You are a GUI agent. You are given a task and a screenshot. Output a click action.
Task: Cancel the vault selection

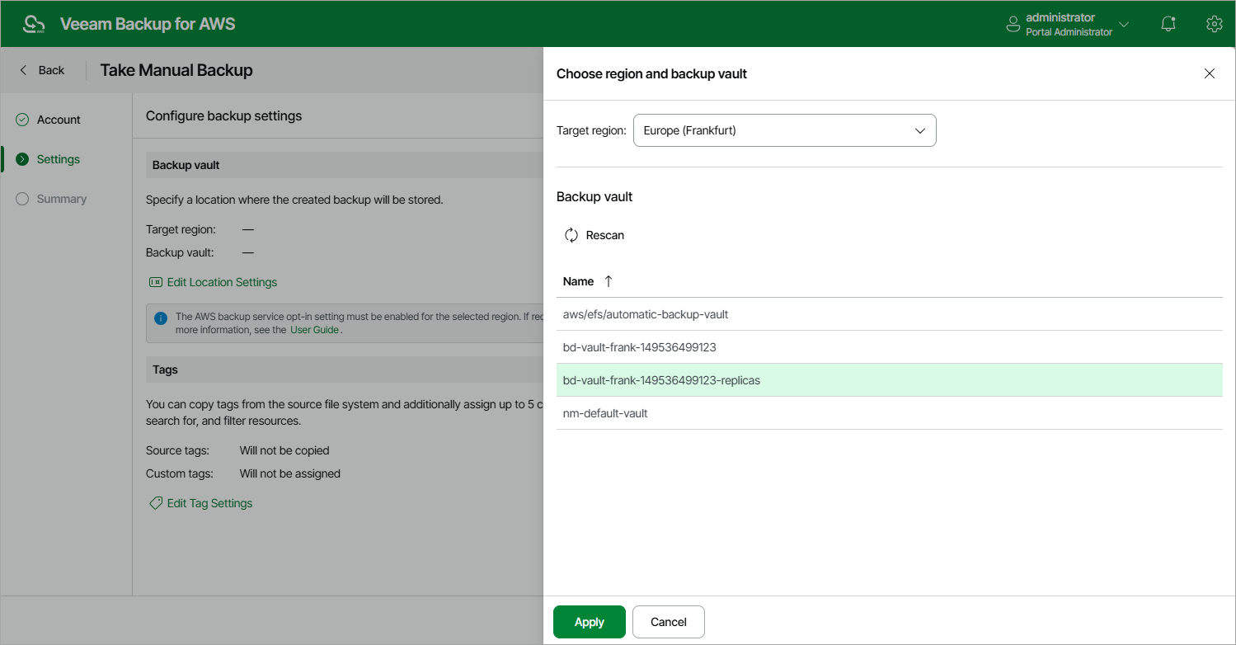[x=668, y=622]
